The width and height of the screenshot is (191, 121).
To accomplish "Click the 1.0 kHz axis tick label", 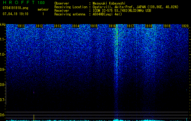I will coord(2,54).
